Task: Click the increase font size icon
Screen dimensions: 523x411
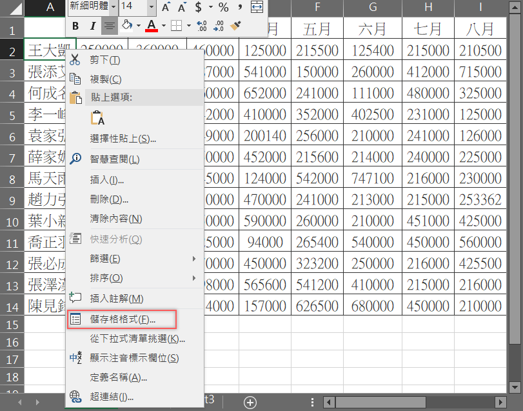Action: [x=165, y=7]
